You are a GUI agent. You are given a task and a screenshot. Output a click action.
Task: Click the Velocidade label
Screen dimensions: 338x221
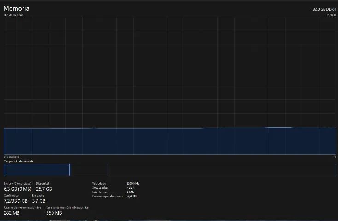(99, 184)
